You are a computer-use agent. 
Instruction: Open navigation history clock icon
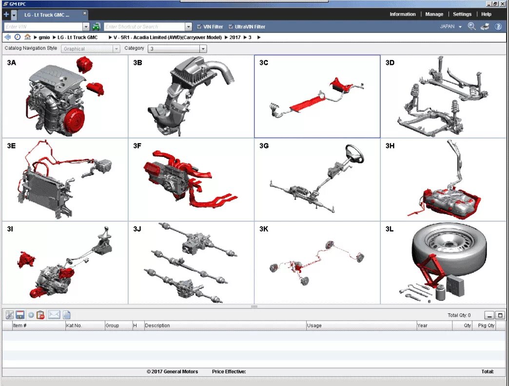click(x=18, y=37)
